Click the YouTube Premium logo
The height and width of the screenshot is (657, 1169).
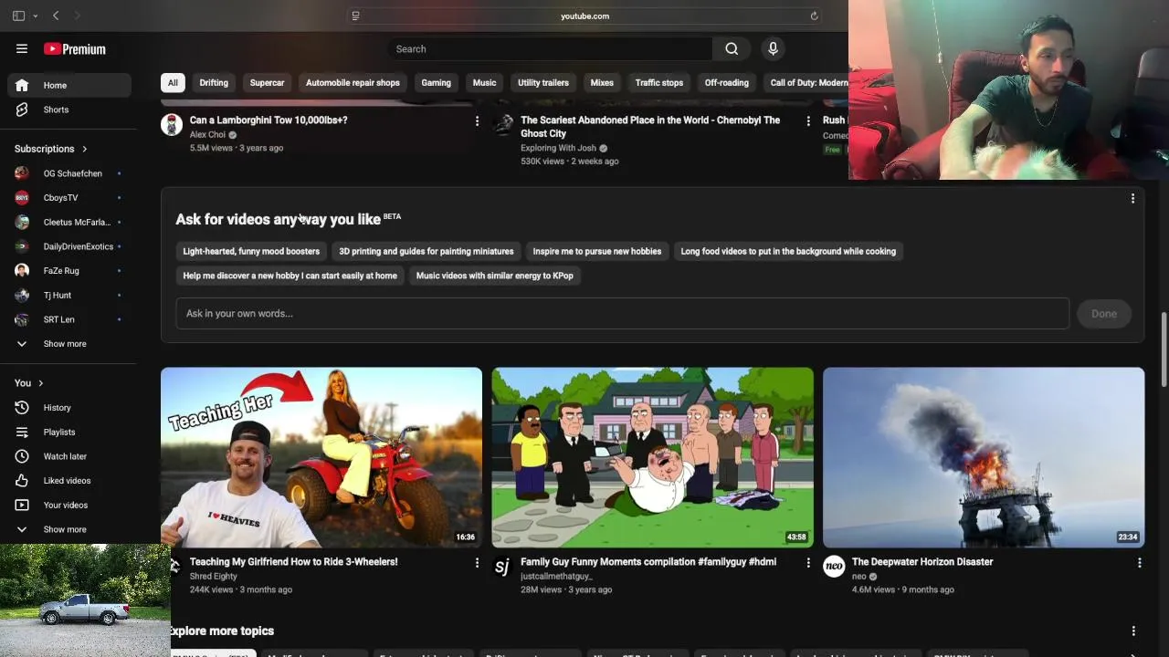point(75,49)
